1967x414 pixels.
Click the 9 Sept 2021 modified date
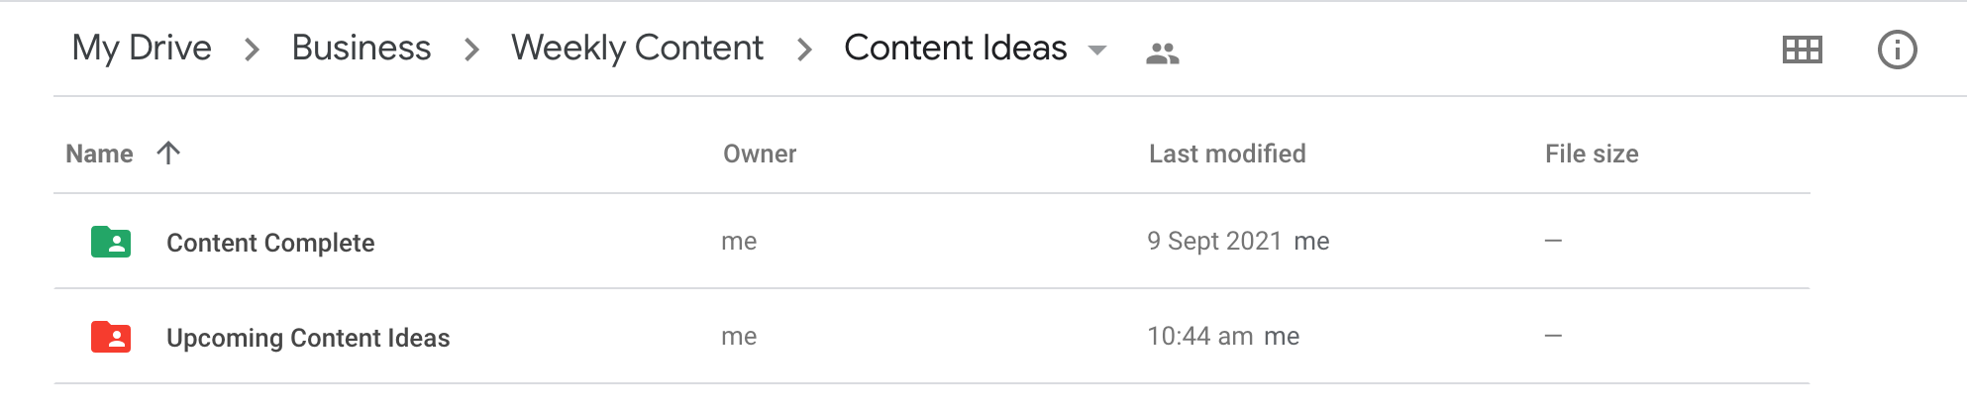tap(1214, 241)
